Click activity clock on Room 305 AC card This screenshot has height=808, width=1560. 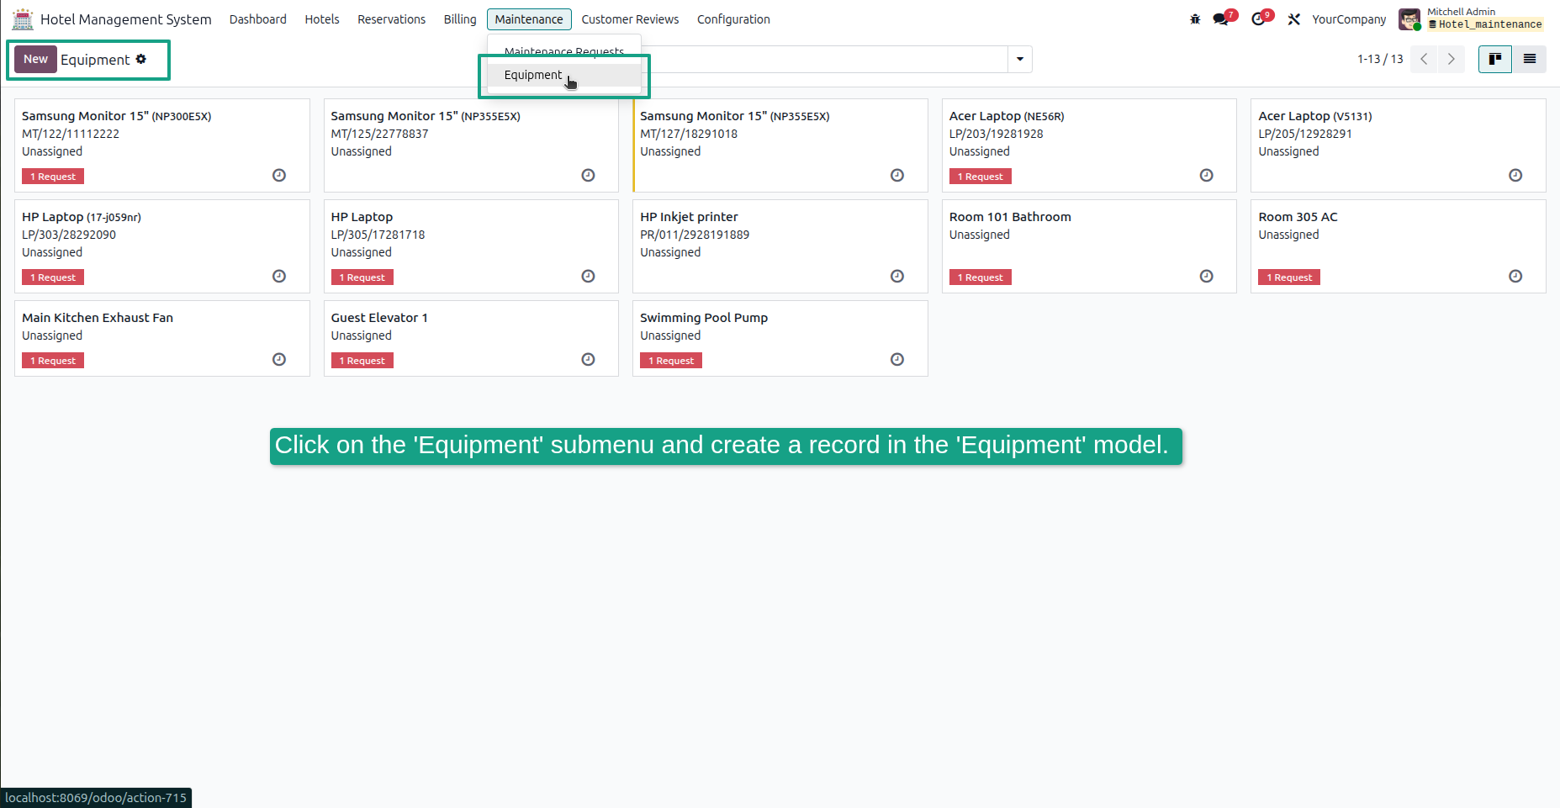point(1515,276)
